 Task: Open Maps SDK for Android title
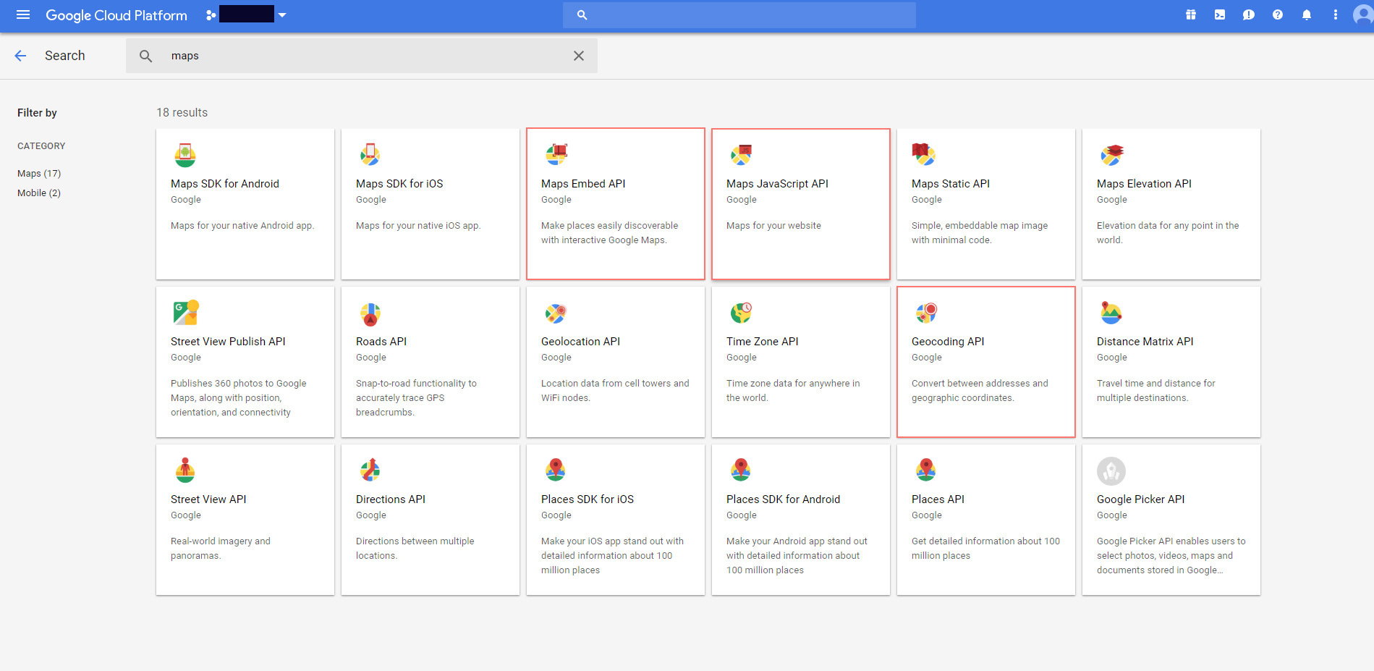[x=225, y=184]
